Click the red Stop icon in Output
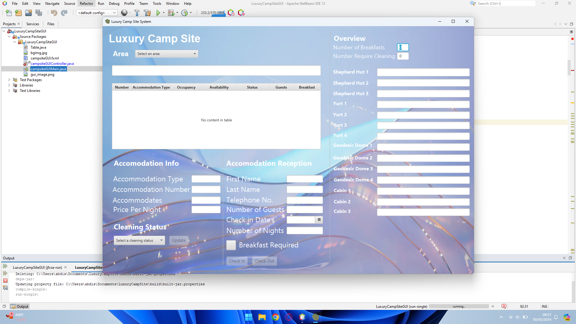 pos(5,280)
